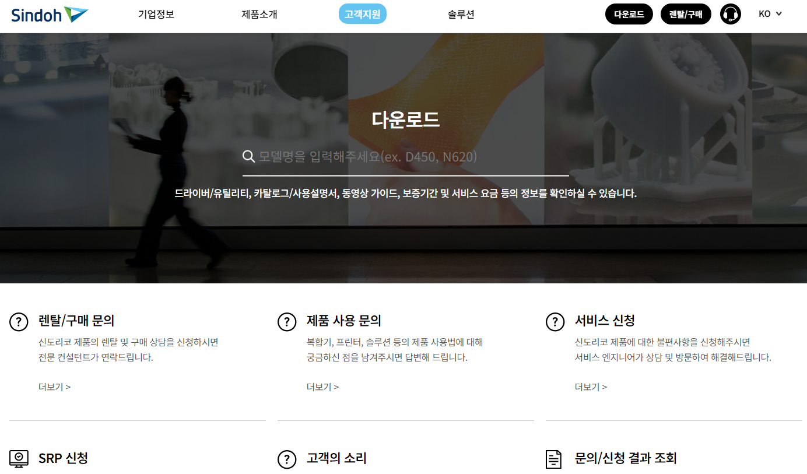
Task: Open the customer support headset icon
Action: 731,13
